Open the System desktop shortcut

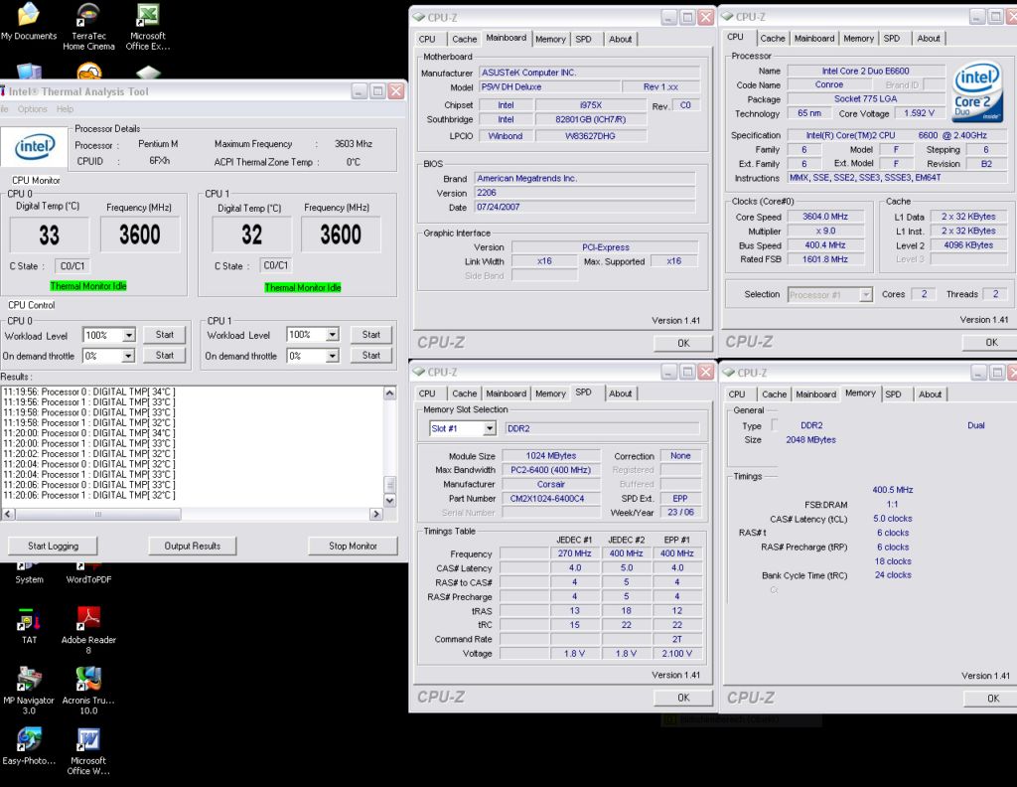click(29, 574)
